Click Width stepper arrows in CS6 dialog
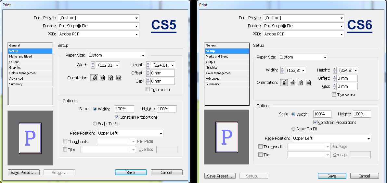The image size is (387, 183). pos(282,70)
